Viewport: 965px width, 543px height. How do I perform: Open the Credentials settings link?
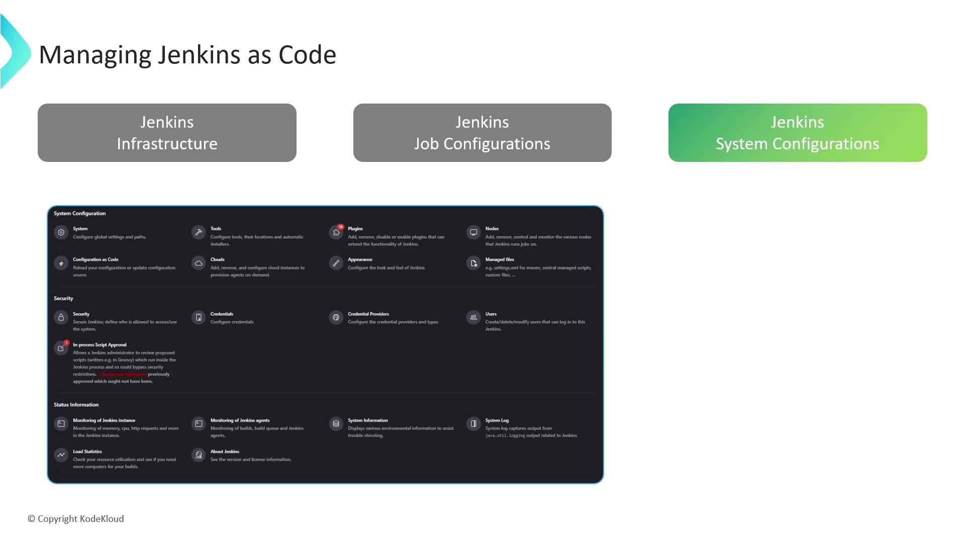[222, 314]
